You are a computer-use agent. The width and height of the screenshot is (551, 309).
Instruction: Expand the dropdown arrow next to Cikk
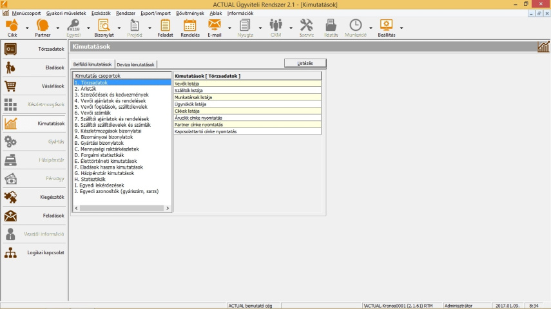27,28
